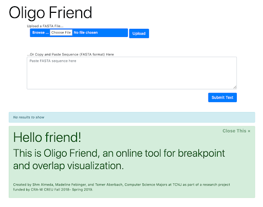
Task: Dismiss the welcome banner via Close This
Action: [236, 131]
